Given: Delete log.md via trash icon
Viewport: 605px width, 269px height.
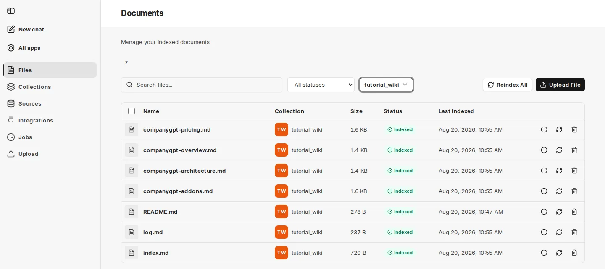Looking at the screenshot, I should click(574, 232).
